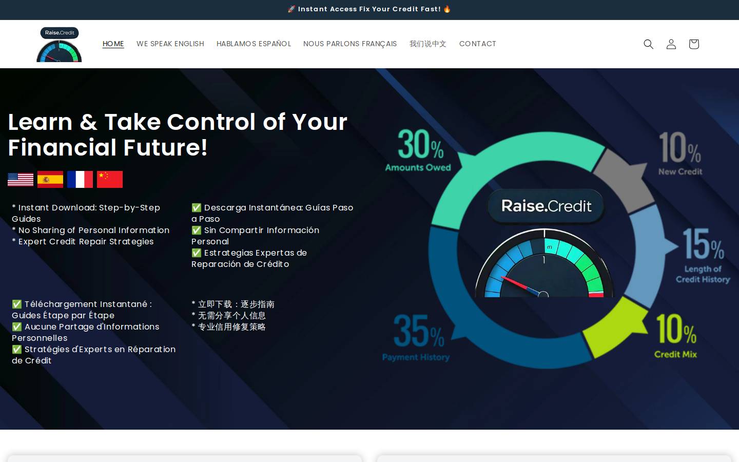Click the France flag icon
The image size is (739, 462).
tap(80, 180)
